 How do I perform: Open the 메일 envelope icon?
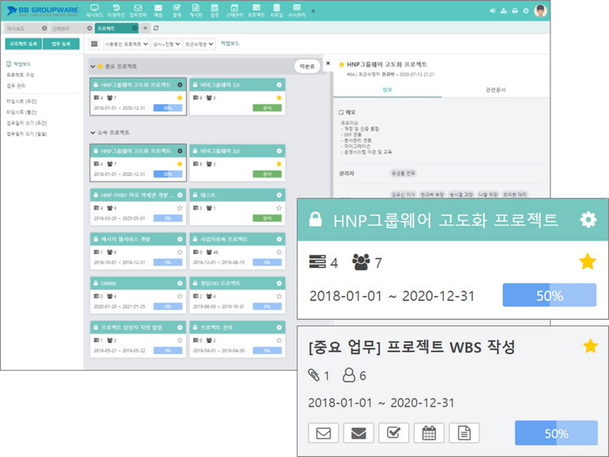[x=158, y=11]
